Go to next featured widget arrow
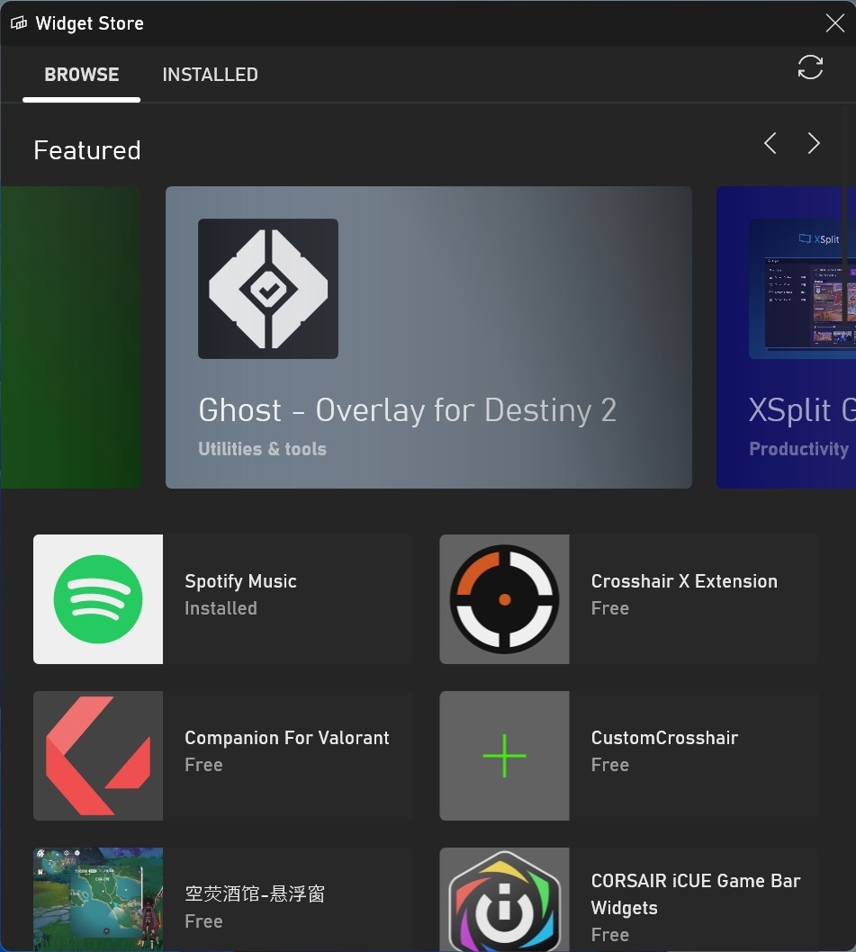This screenshot has width=856, height=952. click(x=814, y=143)
